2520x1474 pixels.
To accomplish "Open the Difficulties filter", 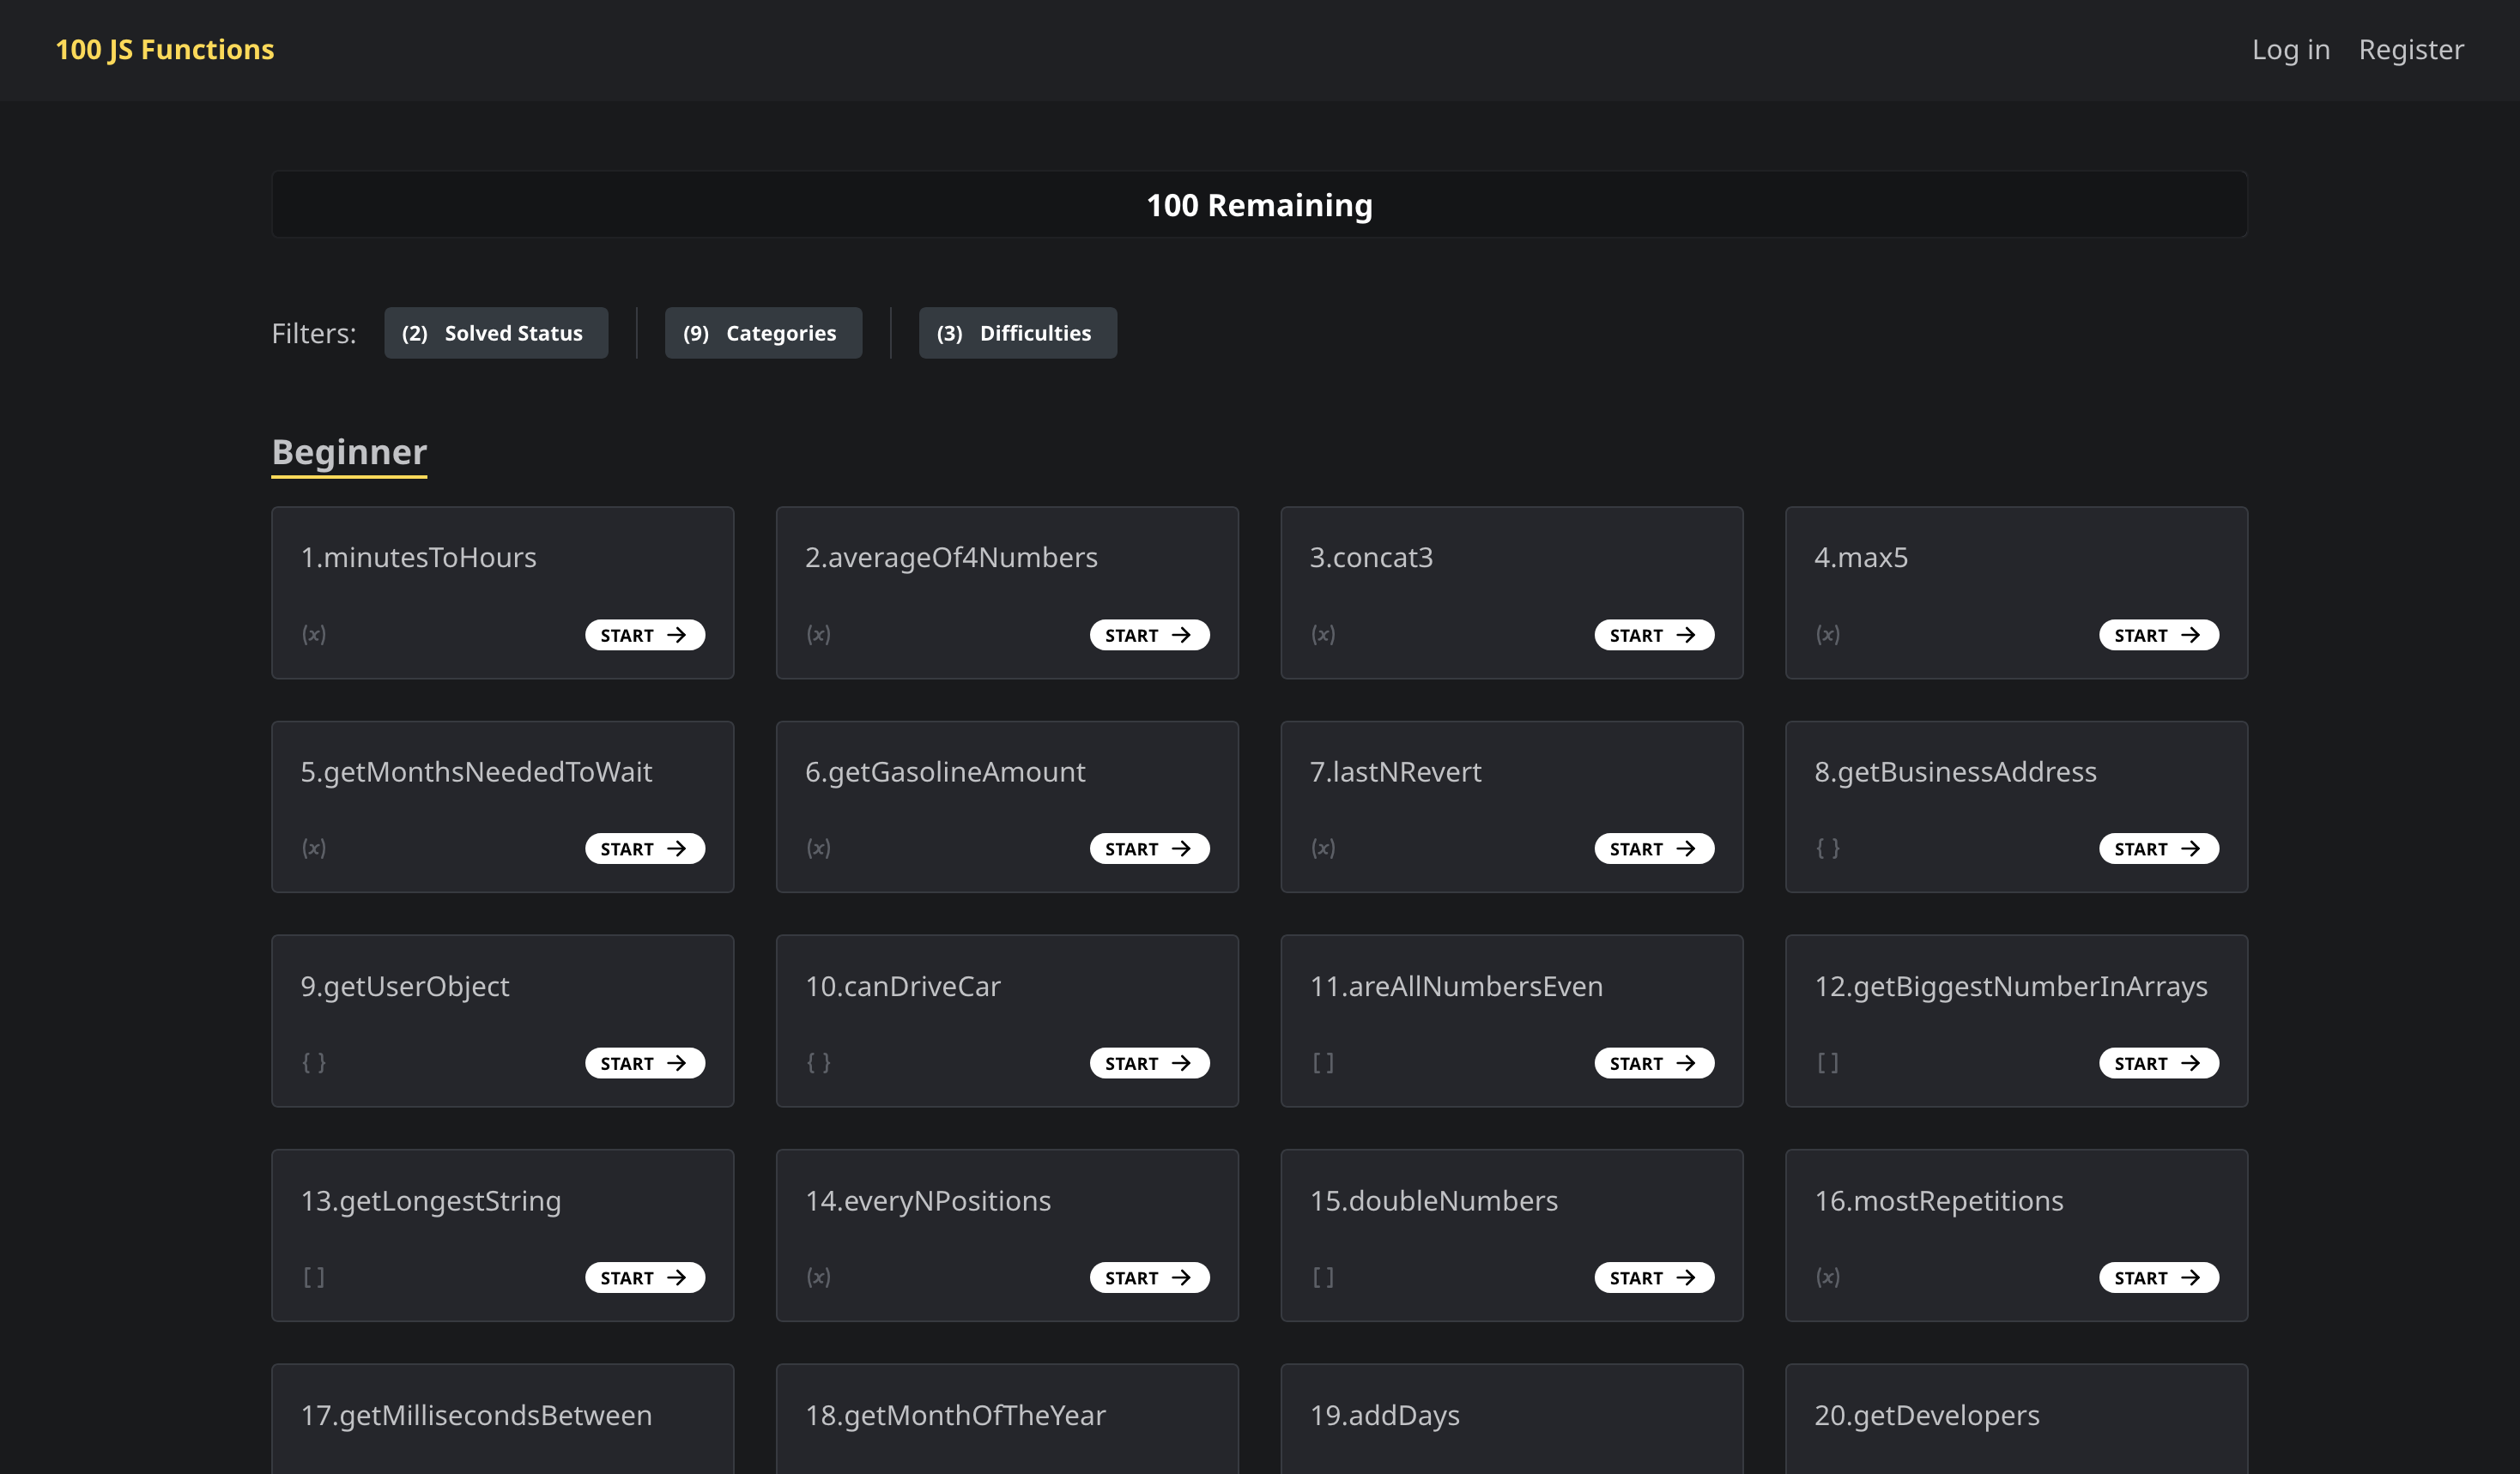I will point(1018,333).
